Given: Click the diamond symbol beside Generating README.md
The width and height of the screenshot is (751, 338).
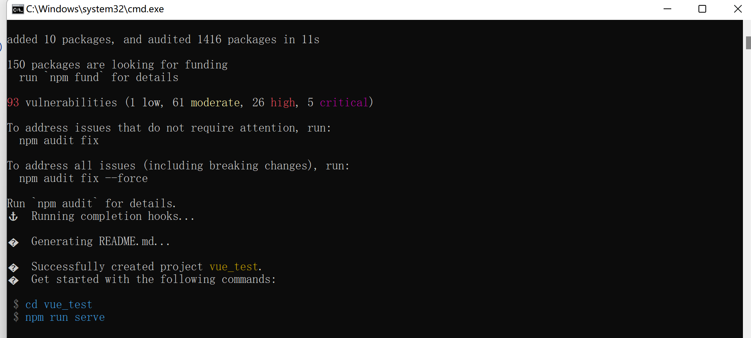Looking at the screenshot, I should [13, 242].
